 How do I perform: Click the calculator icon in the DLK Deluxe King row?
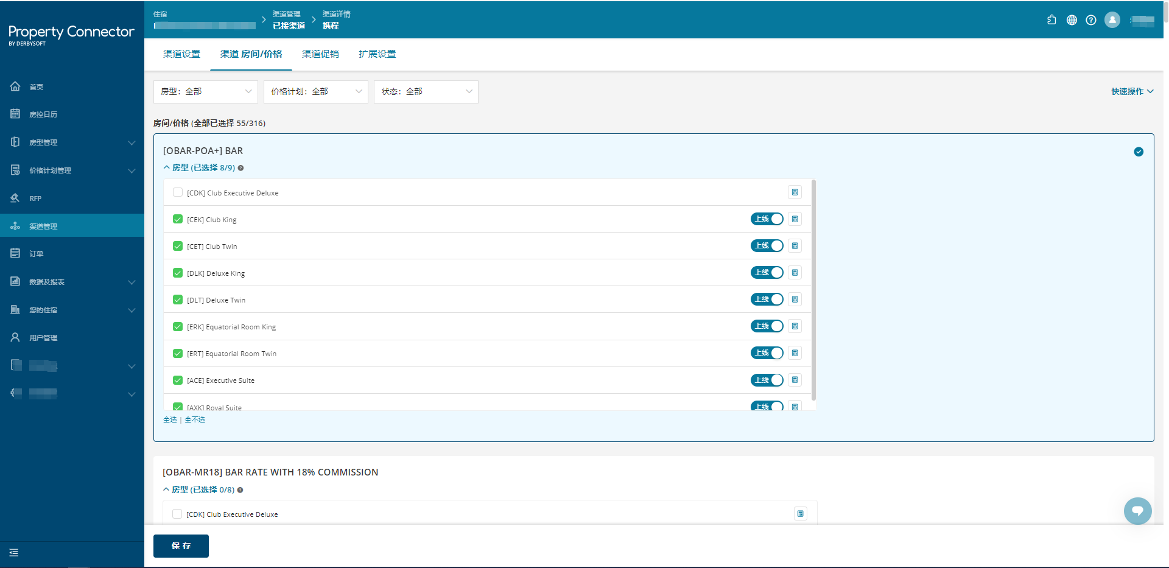pyautogui.click(x=795, y=273)
